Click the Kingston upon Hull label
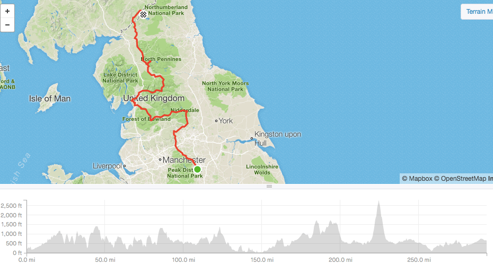The image size is (493, 264). pyautogui.click(x=278, y=138)
